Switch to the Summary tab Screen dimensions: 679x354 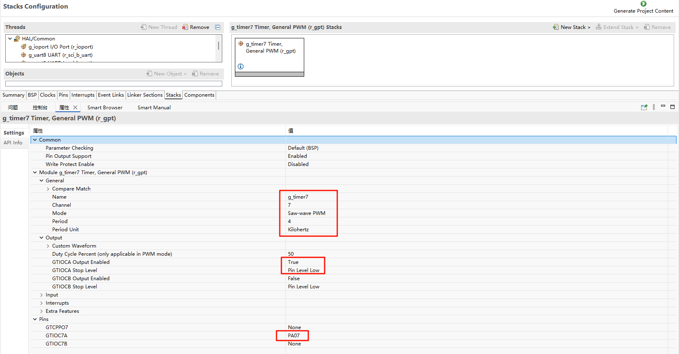click(13, 95)
